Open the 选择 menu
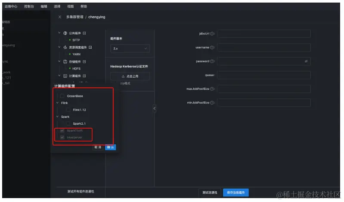The image size is (344, 202). tap(57, 6)
